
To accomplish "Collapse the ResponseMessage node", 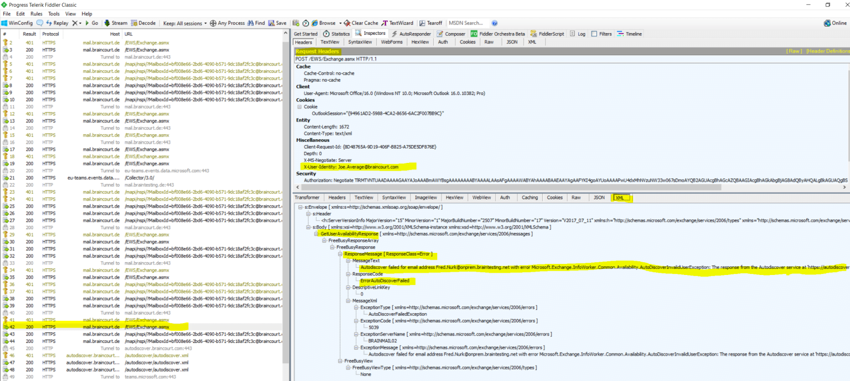I will (x=340, y=254).
